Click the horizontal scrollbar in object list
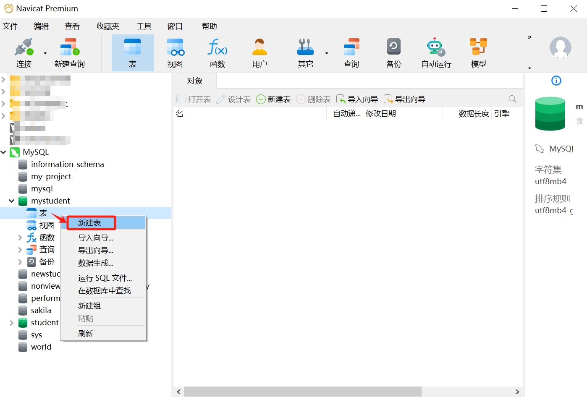587x397 pixels. coord(302,392)
